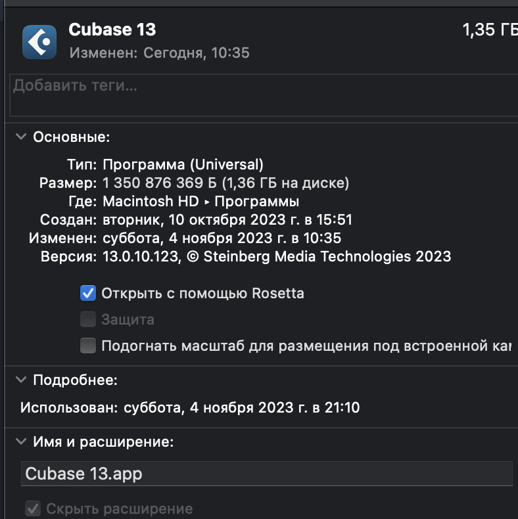Viewport: 518px width, 519px height.
Task: Click the "Cubase 13" title text
Action: pos(112,30)
